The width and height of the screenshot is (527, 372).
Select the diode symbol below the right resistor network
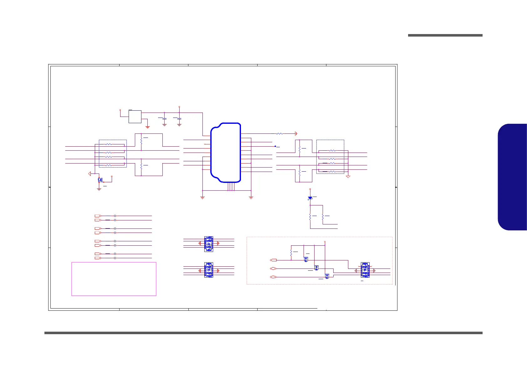(x=310, y=198)
